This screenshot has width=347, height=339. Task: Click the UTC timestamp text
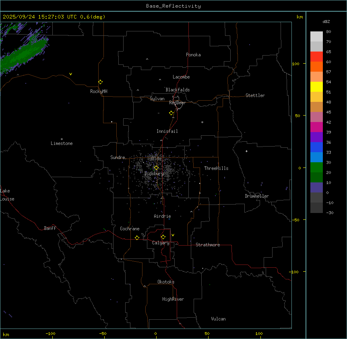tap(54, 17)
